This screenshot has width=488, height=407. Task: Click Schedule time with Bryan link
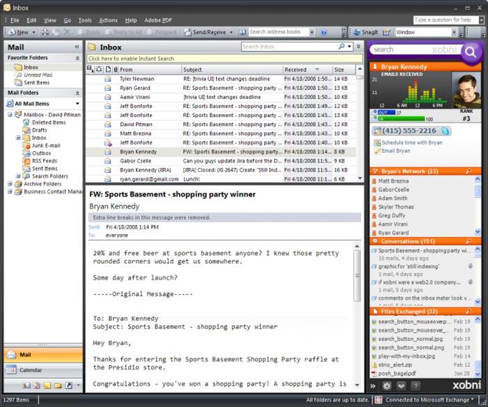412,143
